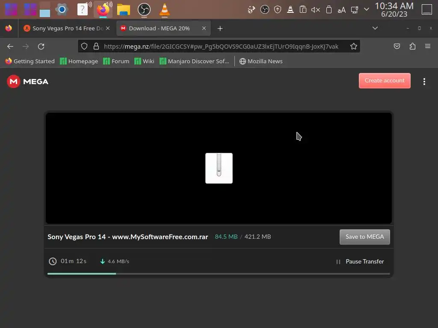Open the Extensions puzzle icon
The height and width of the screenshot is (328, 438).
[412, 46]
